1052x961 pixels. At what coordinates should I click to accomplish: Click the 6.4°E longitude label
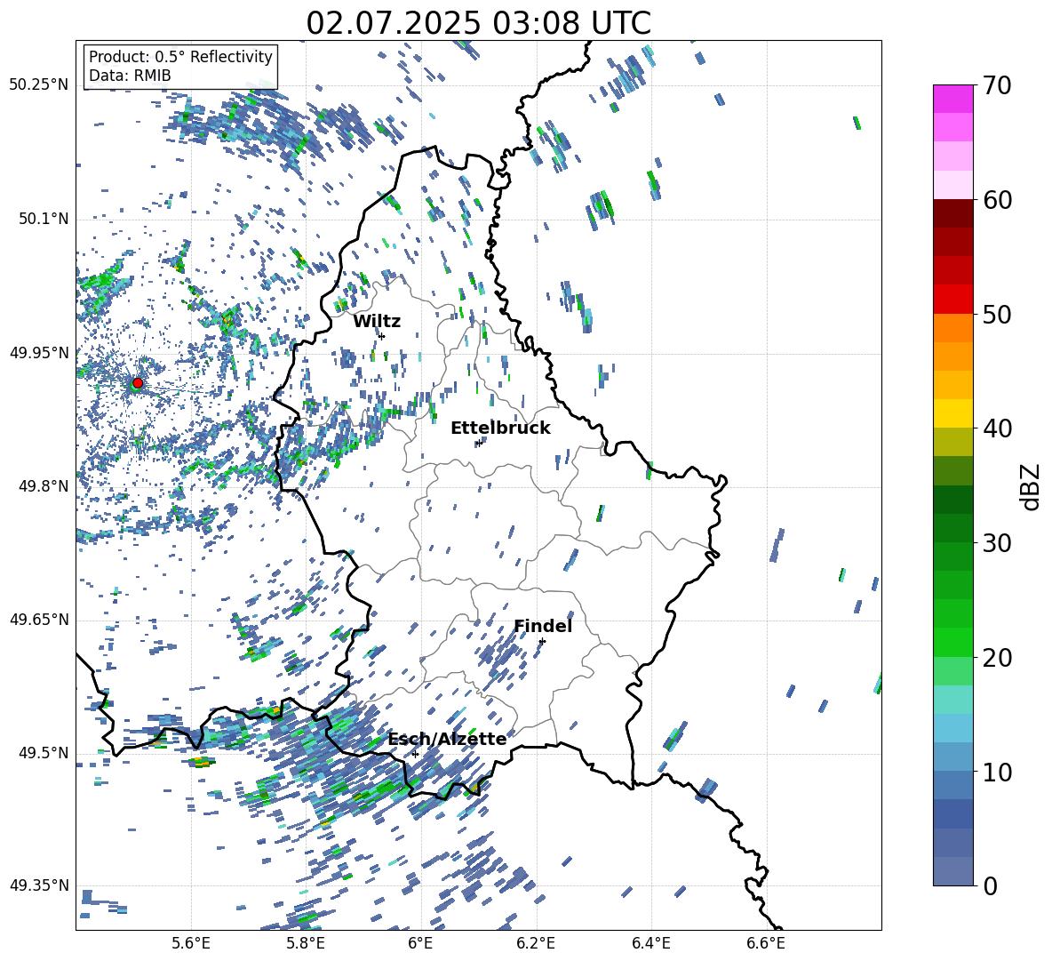[x=651, y=943]
